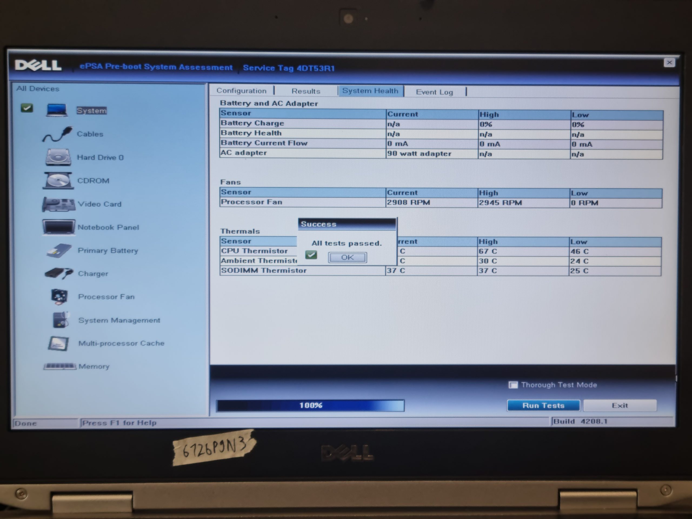692x519 pixels.
Task: Click the CDROM drive icon
Action: click(x=58, y=181)
